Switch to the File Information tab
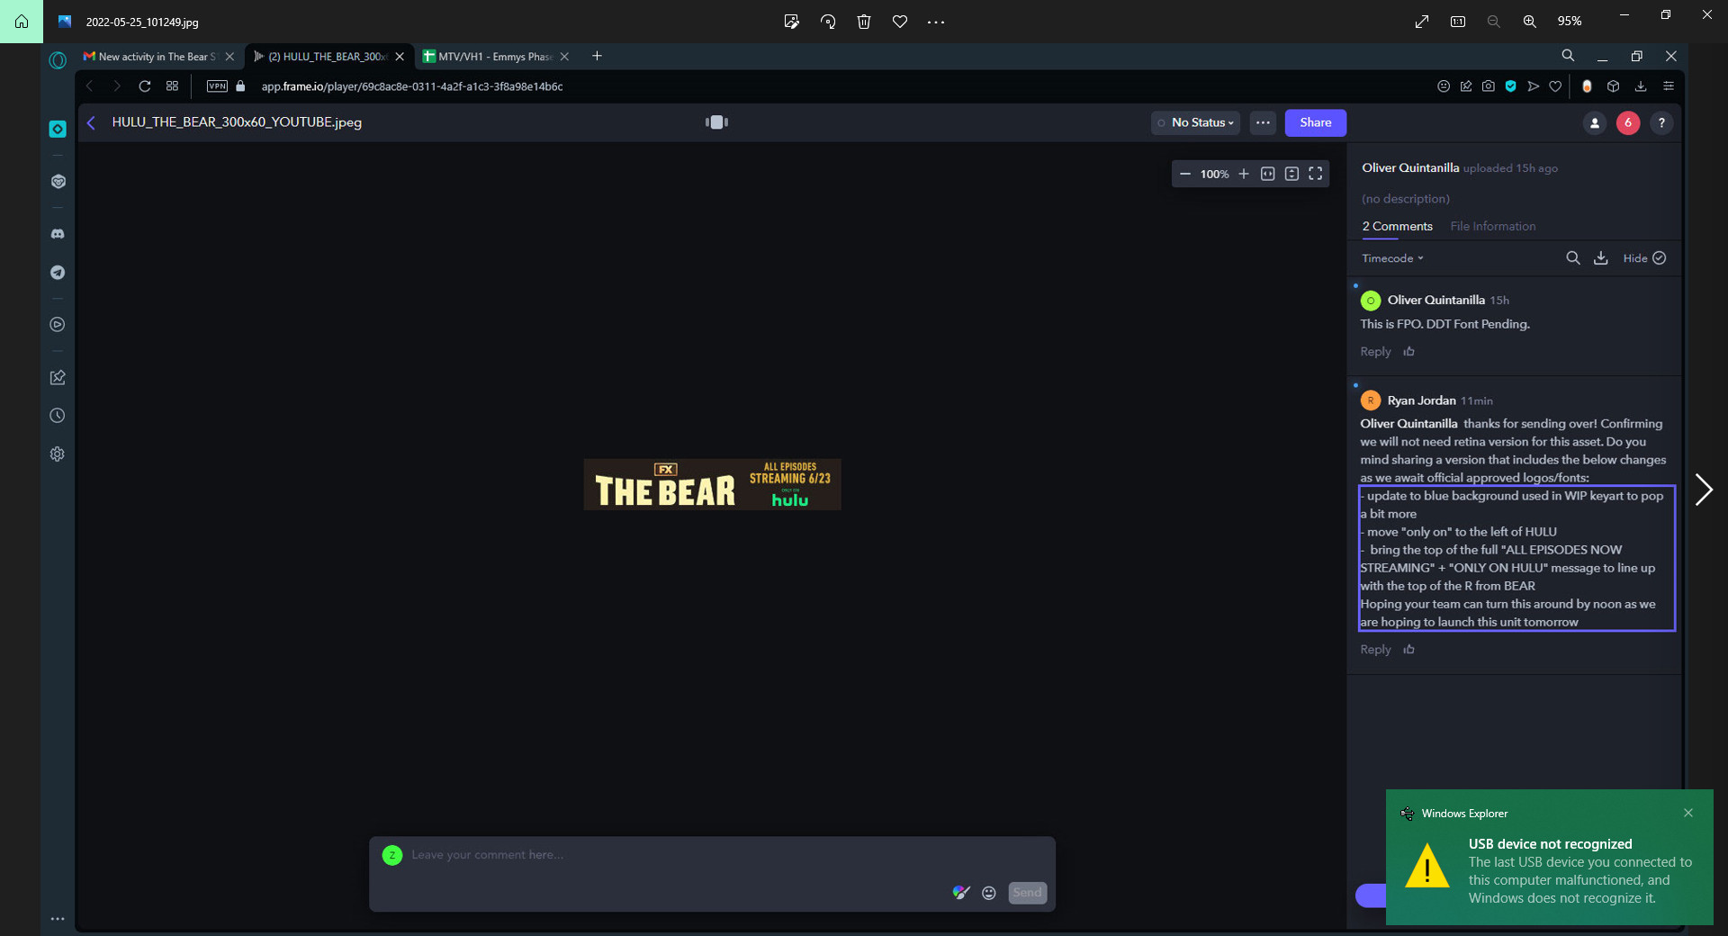Viewport: 1728px width, 936px height. pos(1492,226)
